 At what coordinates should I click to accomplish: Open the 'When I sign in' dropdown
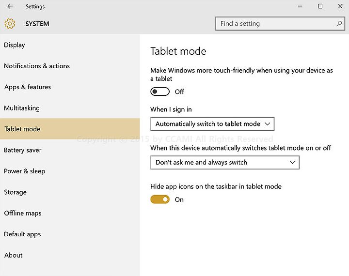(x=212, y=124)
